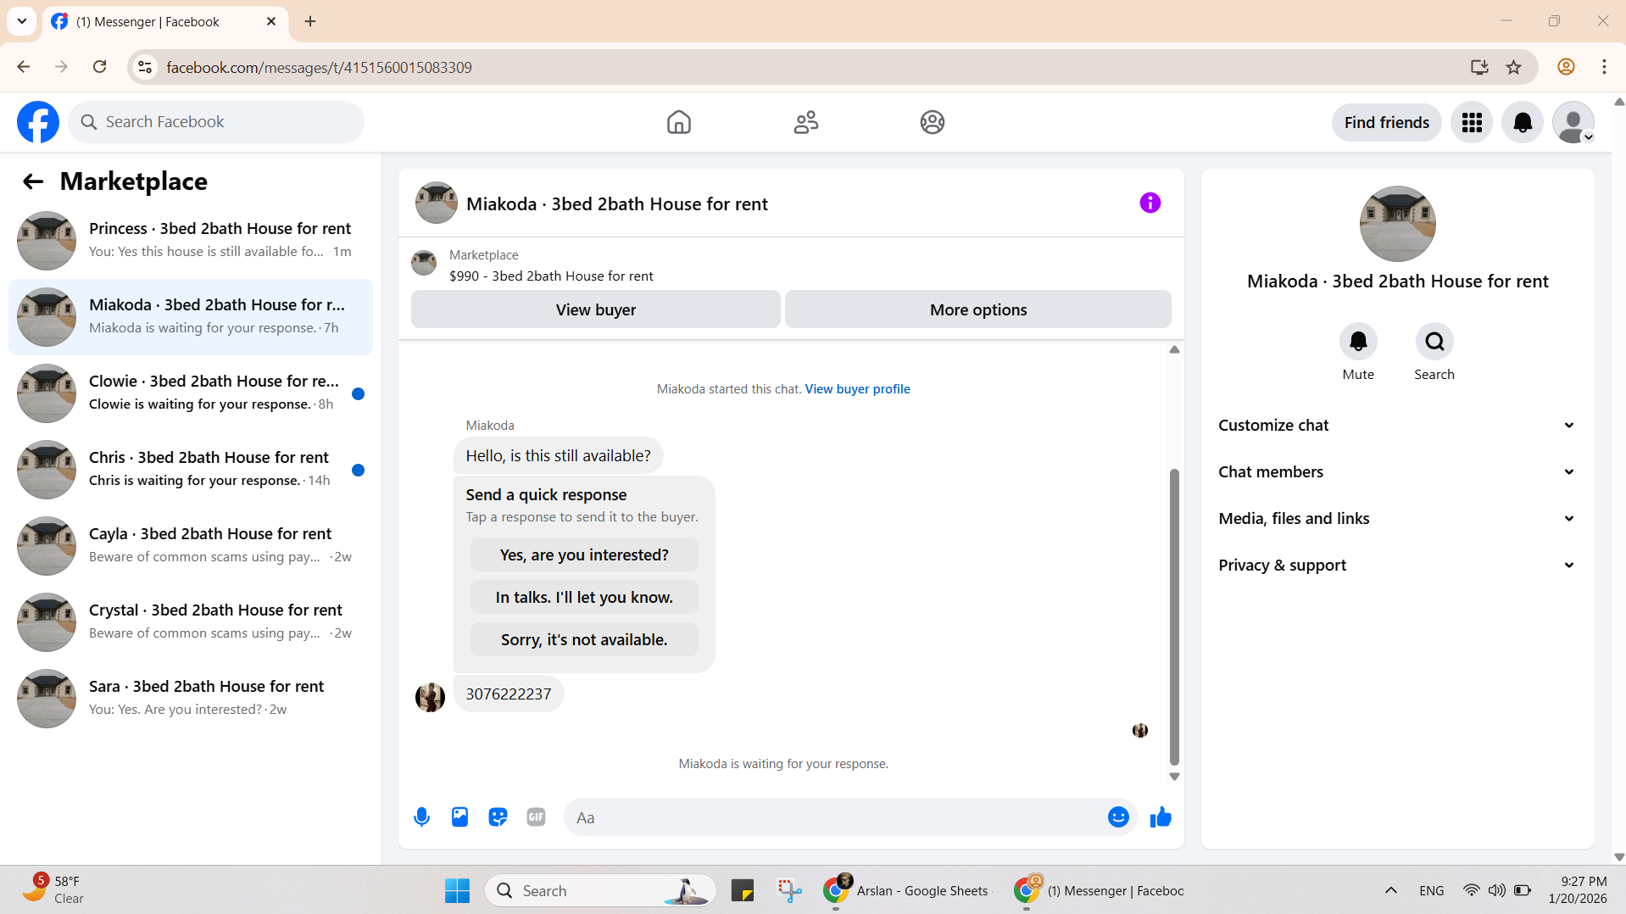Click the large listing photo in right panel
This screenshot has width=1626, height=914.
[1397, 224]
